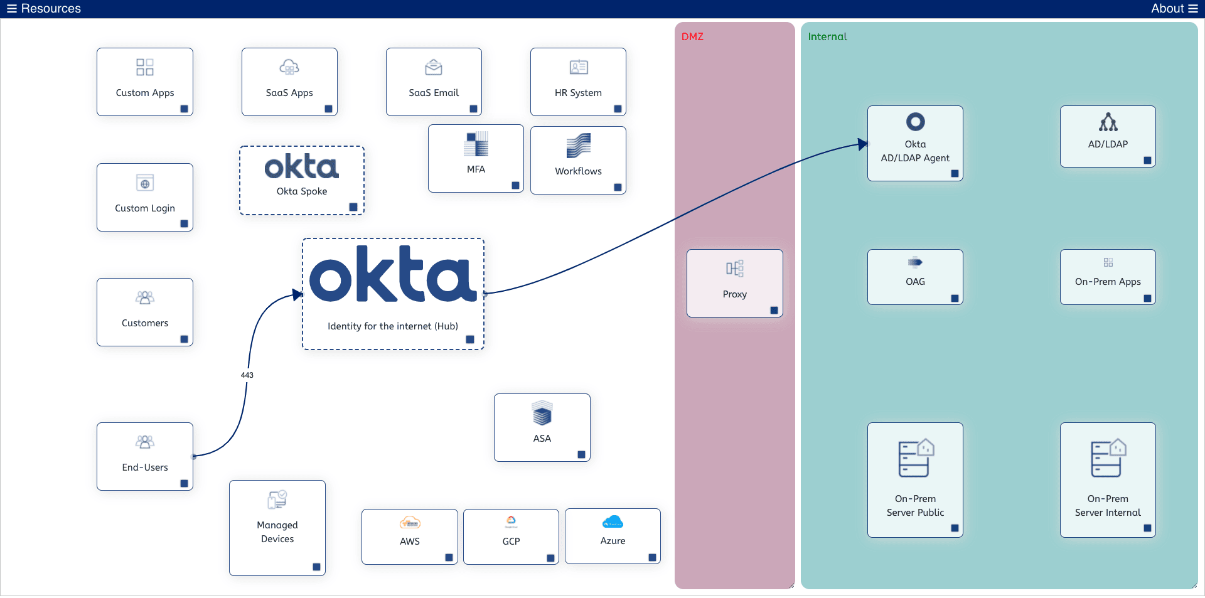Click the AWS cloud icon

410,522
